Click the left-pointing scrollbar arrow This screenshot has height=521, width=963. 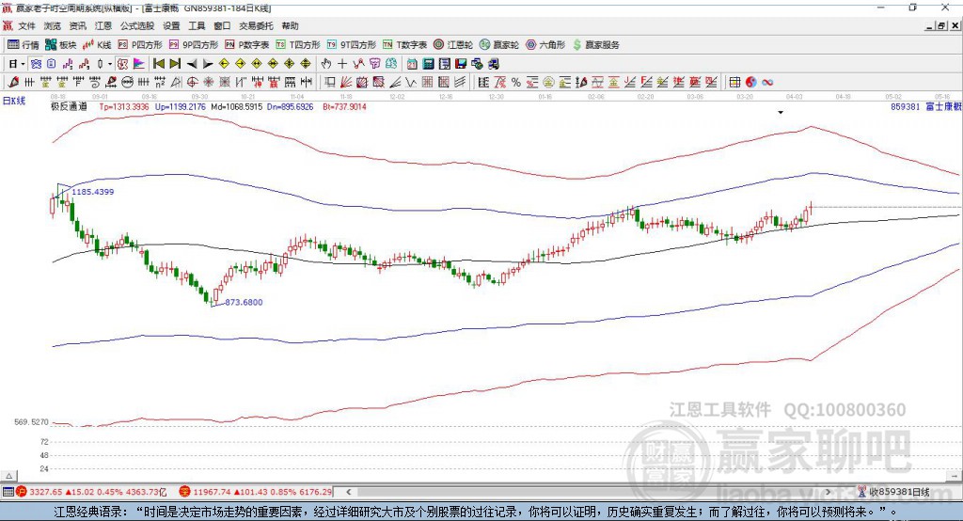(x=348, y=492)
